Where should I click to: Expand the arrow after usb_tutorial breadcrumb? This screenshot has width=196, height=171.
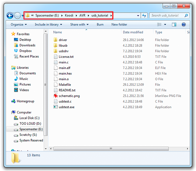pos(111,16)
